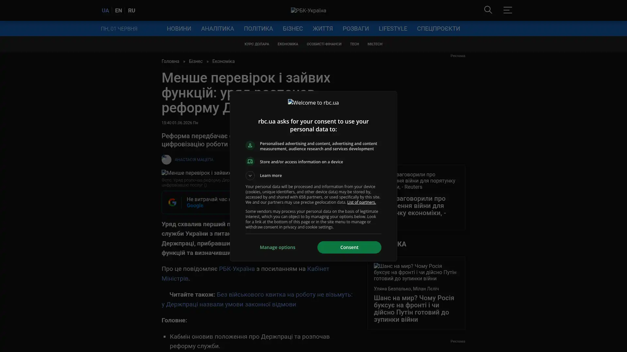This screenshot has height=352, width=627.
Task: Open the СПЕЦПРОЄКТИ menu item
Action: (x=438, y=29)
